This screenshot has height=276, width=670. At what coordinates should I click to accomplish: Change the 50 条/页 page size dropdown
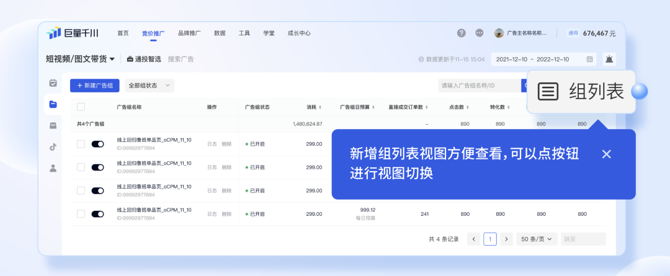click(x=536, y=239)
